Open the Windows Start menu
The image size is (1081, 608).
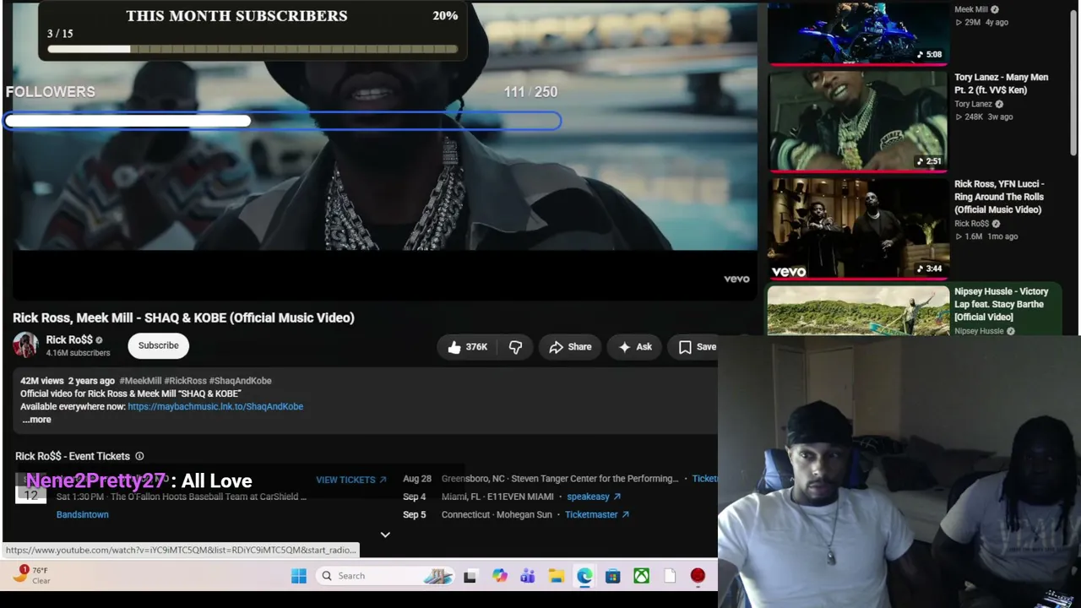tap(299, 576)
